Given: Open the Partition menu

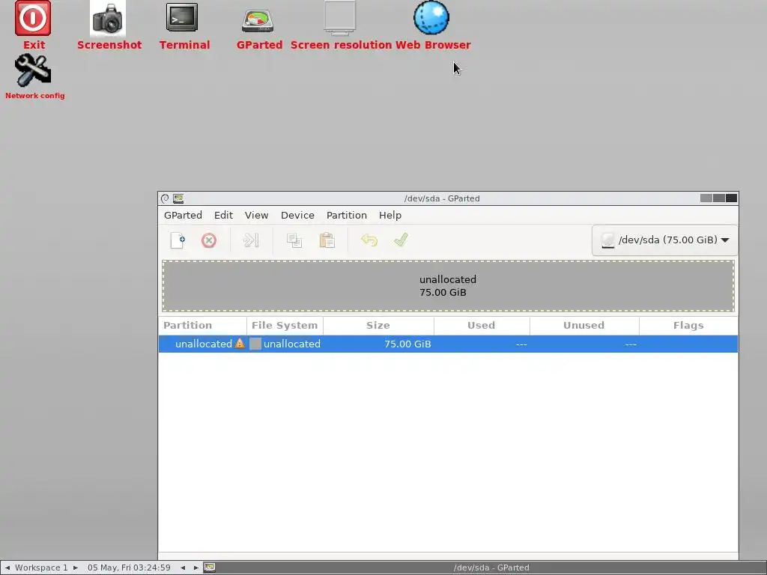Looking at the screenshot, I should point(346,215).
